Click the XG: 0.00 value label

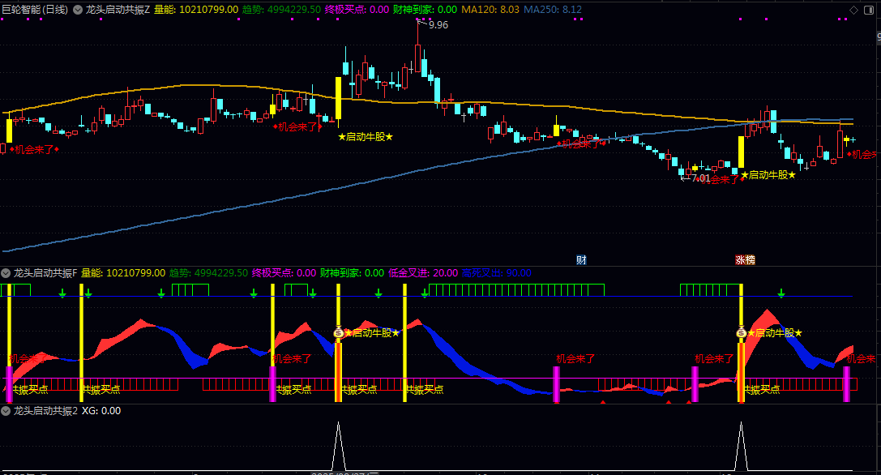(101, 411)
